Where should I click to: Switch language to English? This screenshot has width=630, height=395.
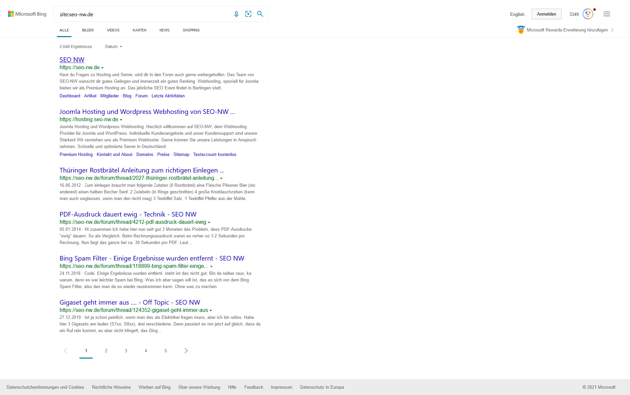tap(517, 14)
